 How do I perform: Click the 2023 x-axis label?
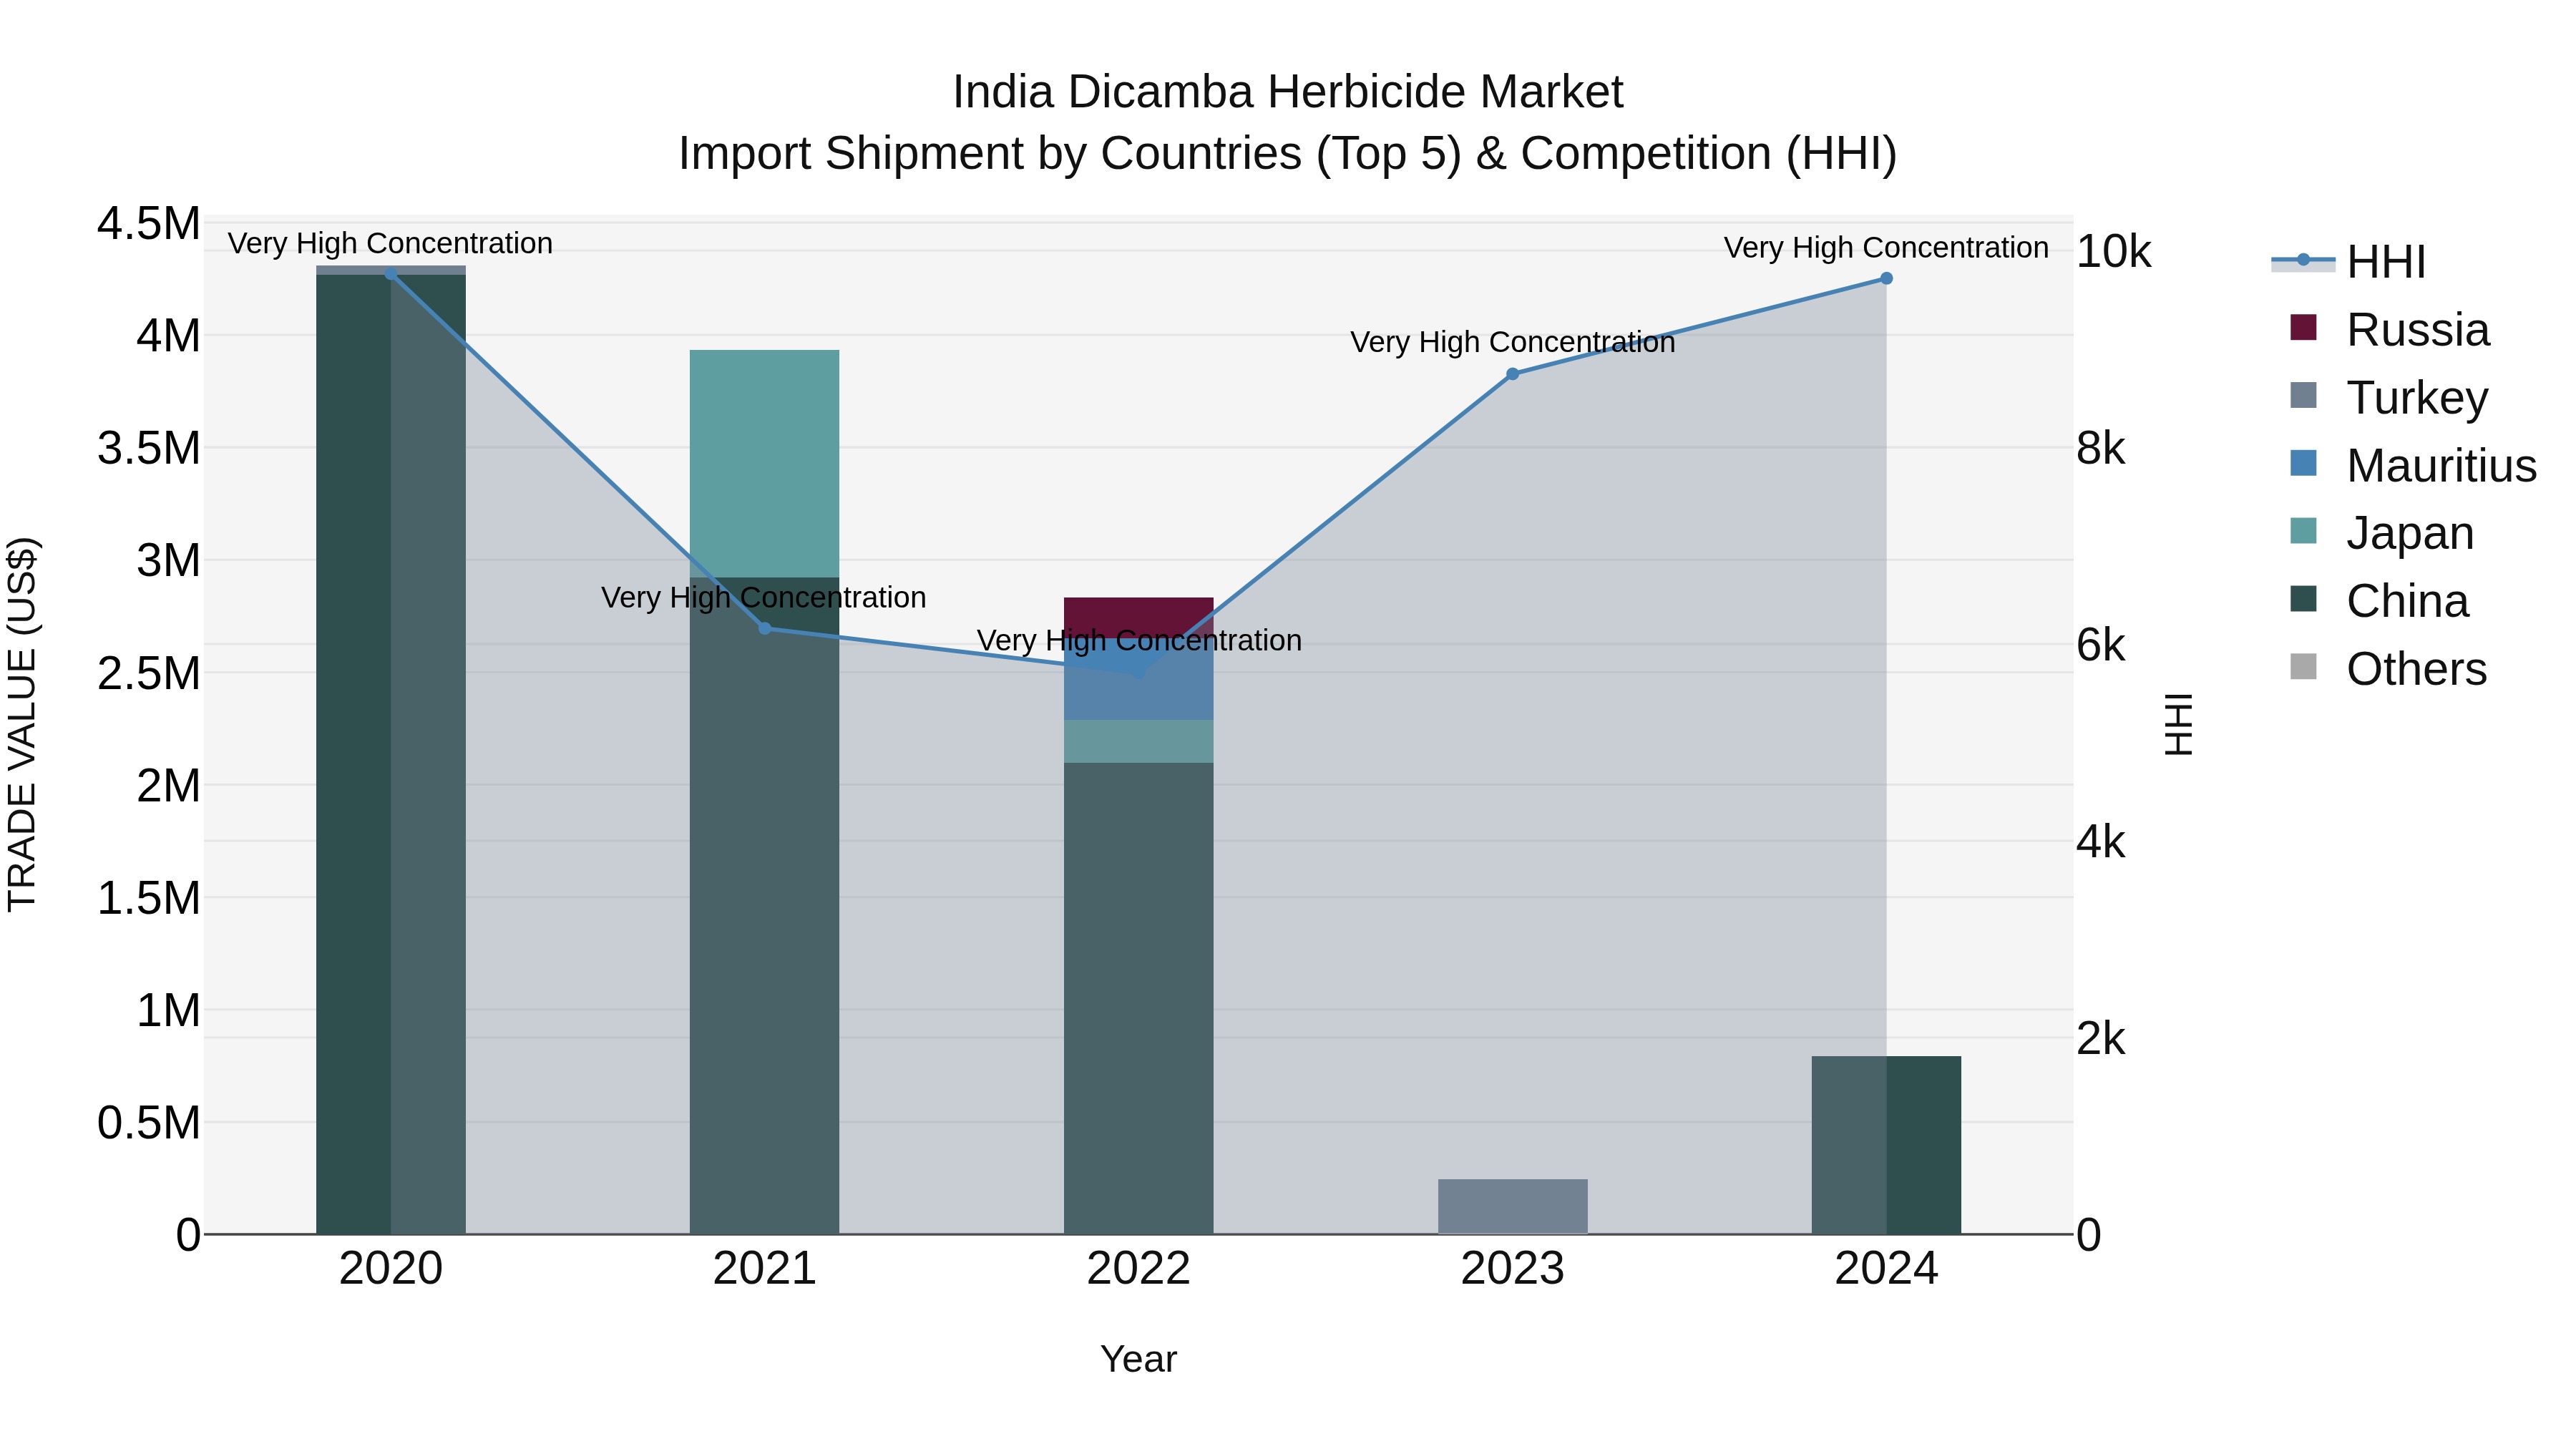[1513, 1269]
